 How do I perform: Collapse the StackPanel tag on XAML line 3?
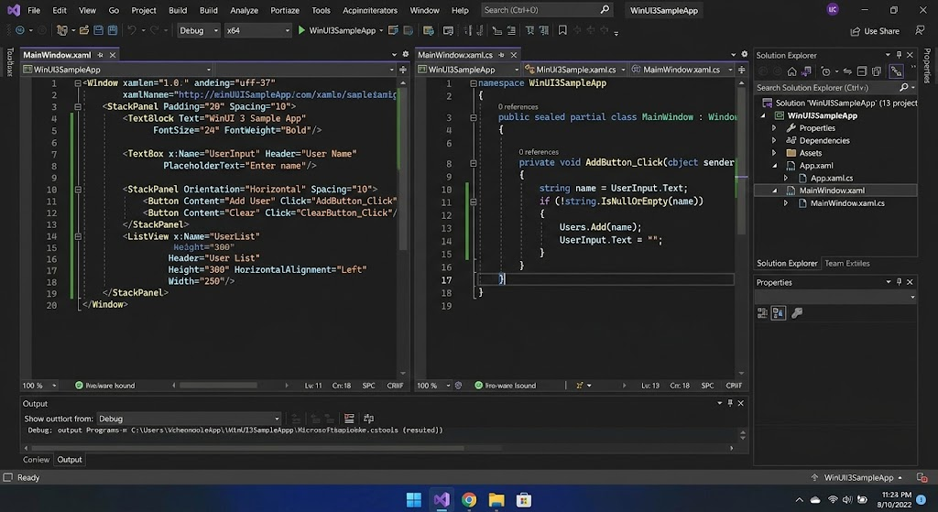click(x=78, y=106)
